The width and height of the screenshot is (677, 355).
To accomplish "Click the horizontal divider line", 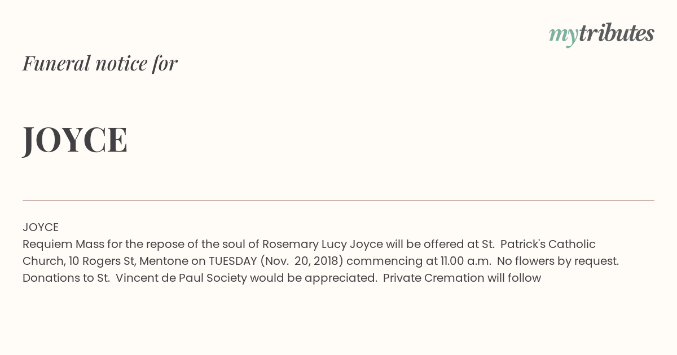I will [x=338, y=200].
